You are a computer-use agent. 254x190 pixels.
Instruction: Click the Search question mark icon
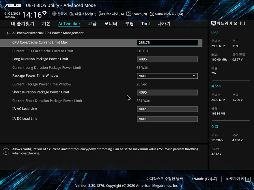point(128,14)
